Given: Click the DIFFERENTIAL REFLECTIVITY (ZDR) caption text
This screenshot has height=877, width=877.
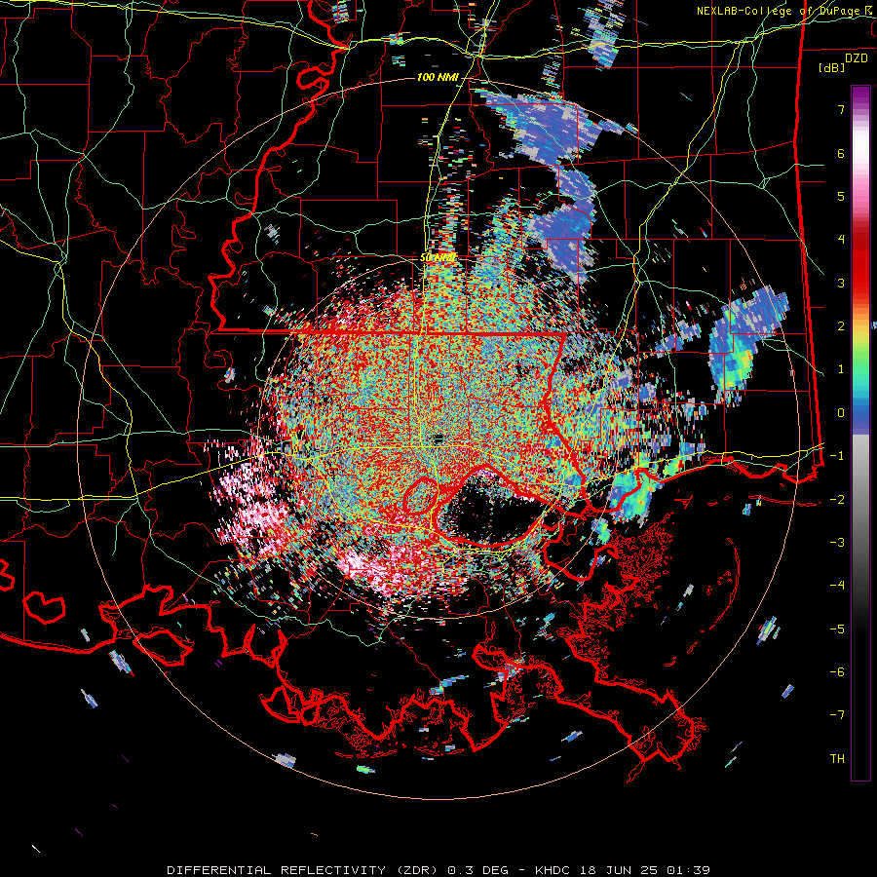Looking at the screenshot, I should [304, 870].
